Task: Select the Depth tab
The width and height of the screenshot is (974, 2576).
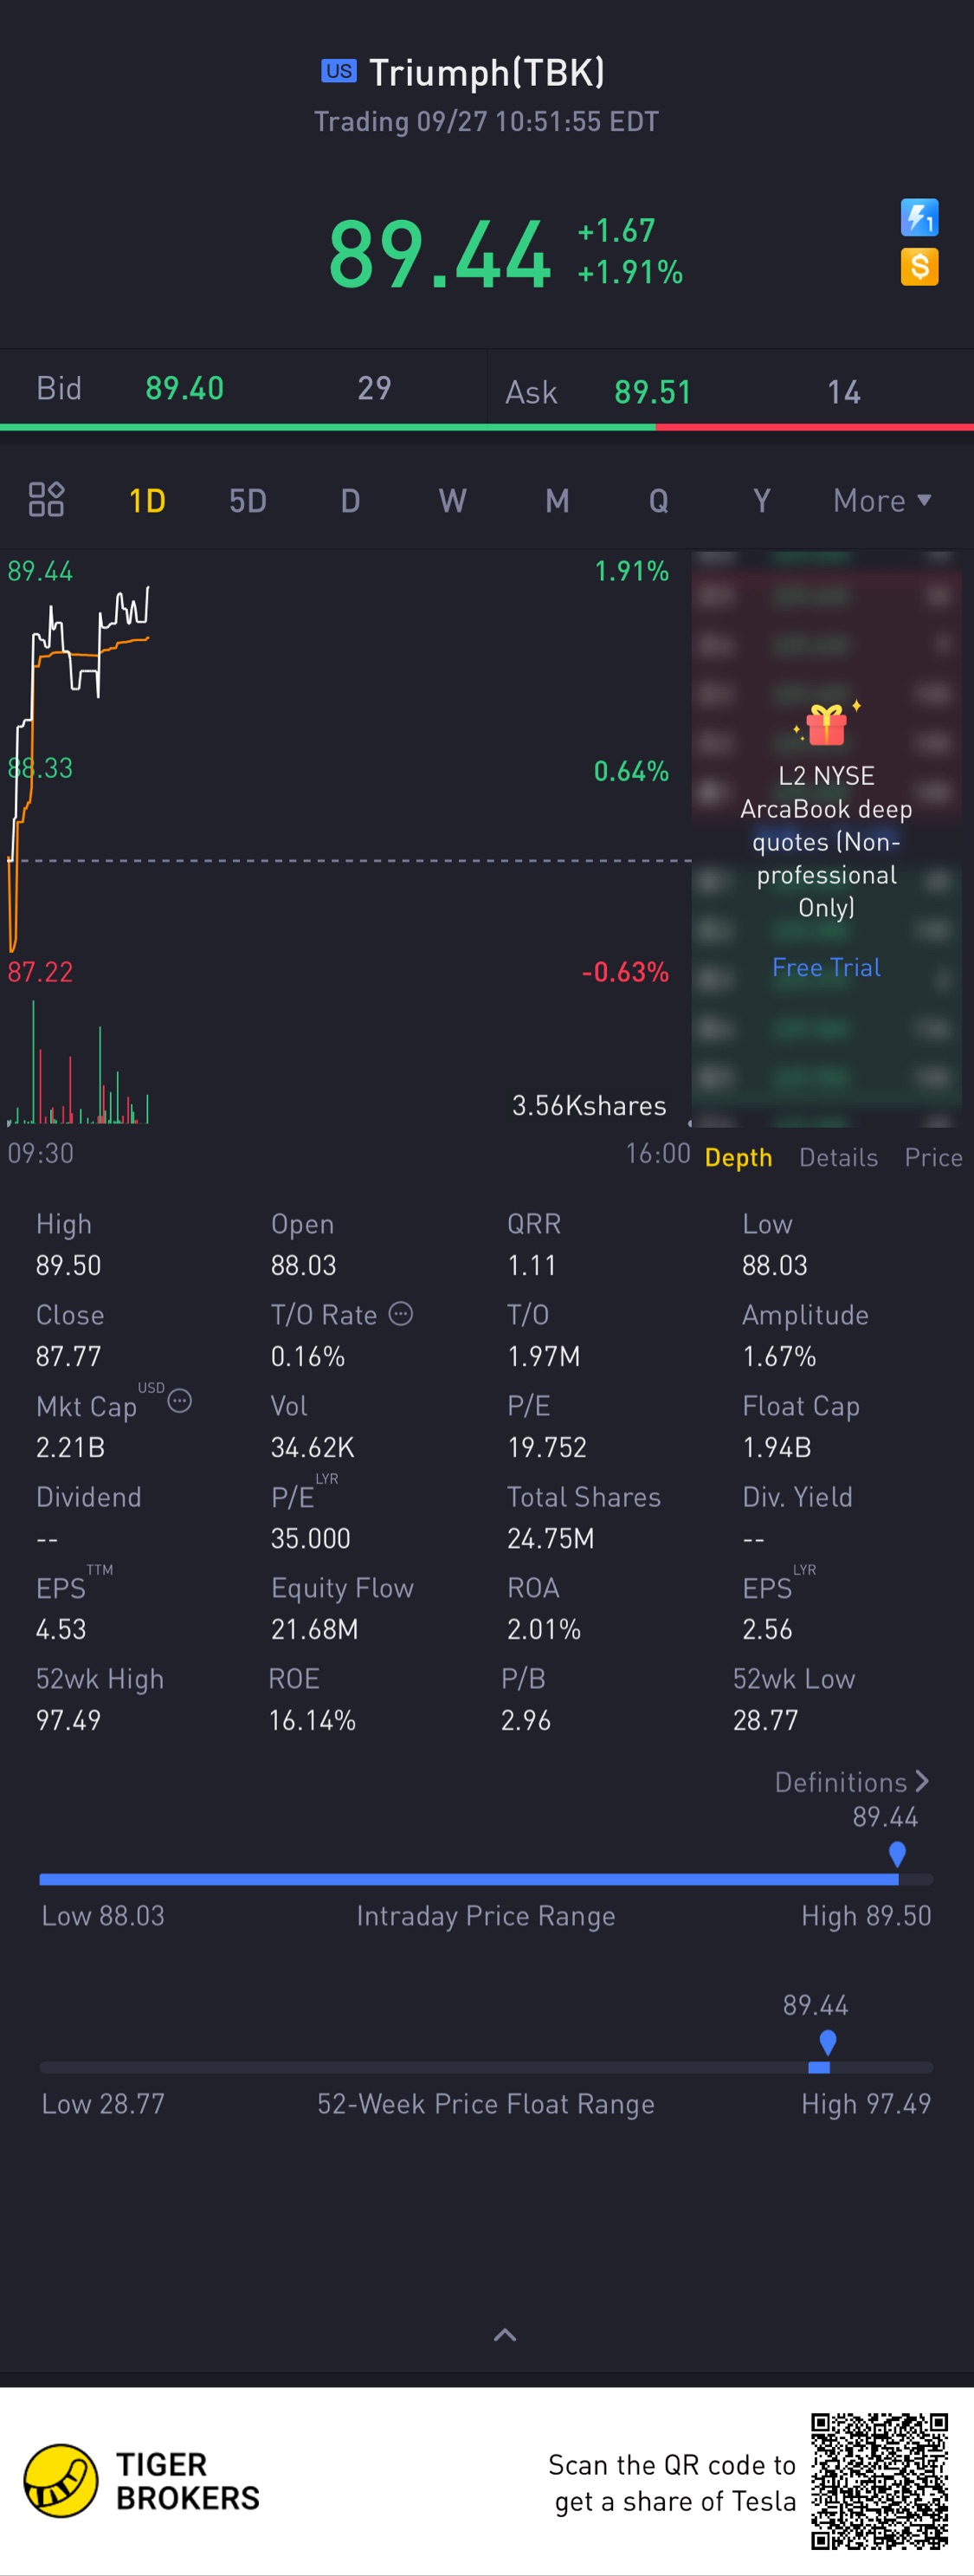Action: (x=738, y=1157)
